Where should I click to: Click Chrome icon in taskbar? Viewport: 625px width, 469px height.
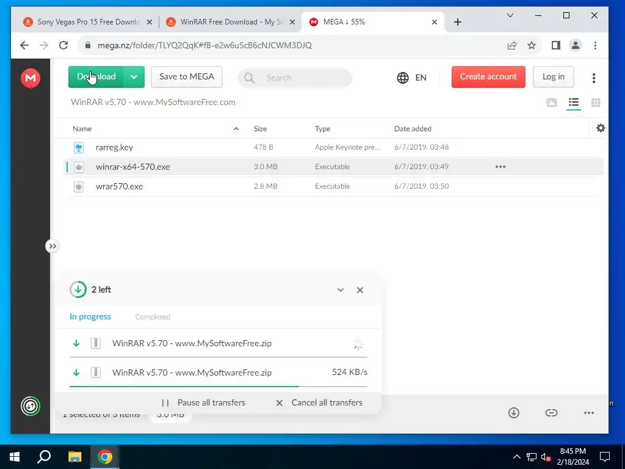coord(105,457)
